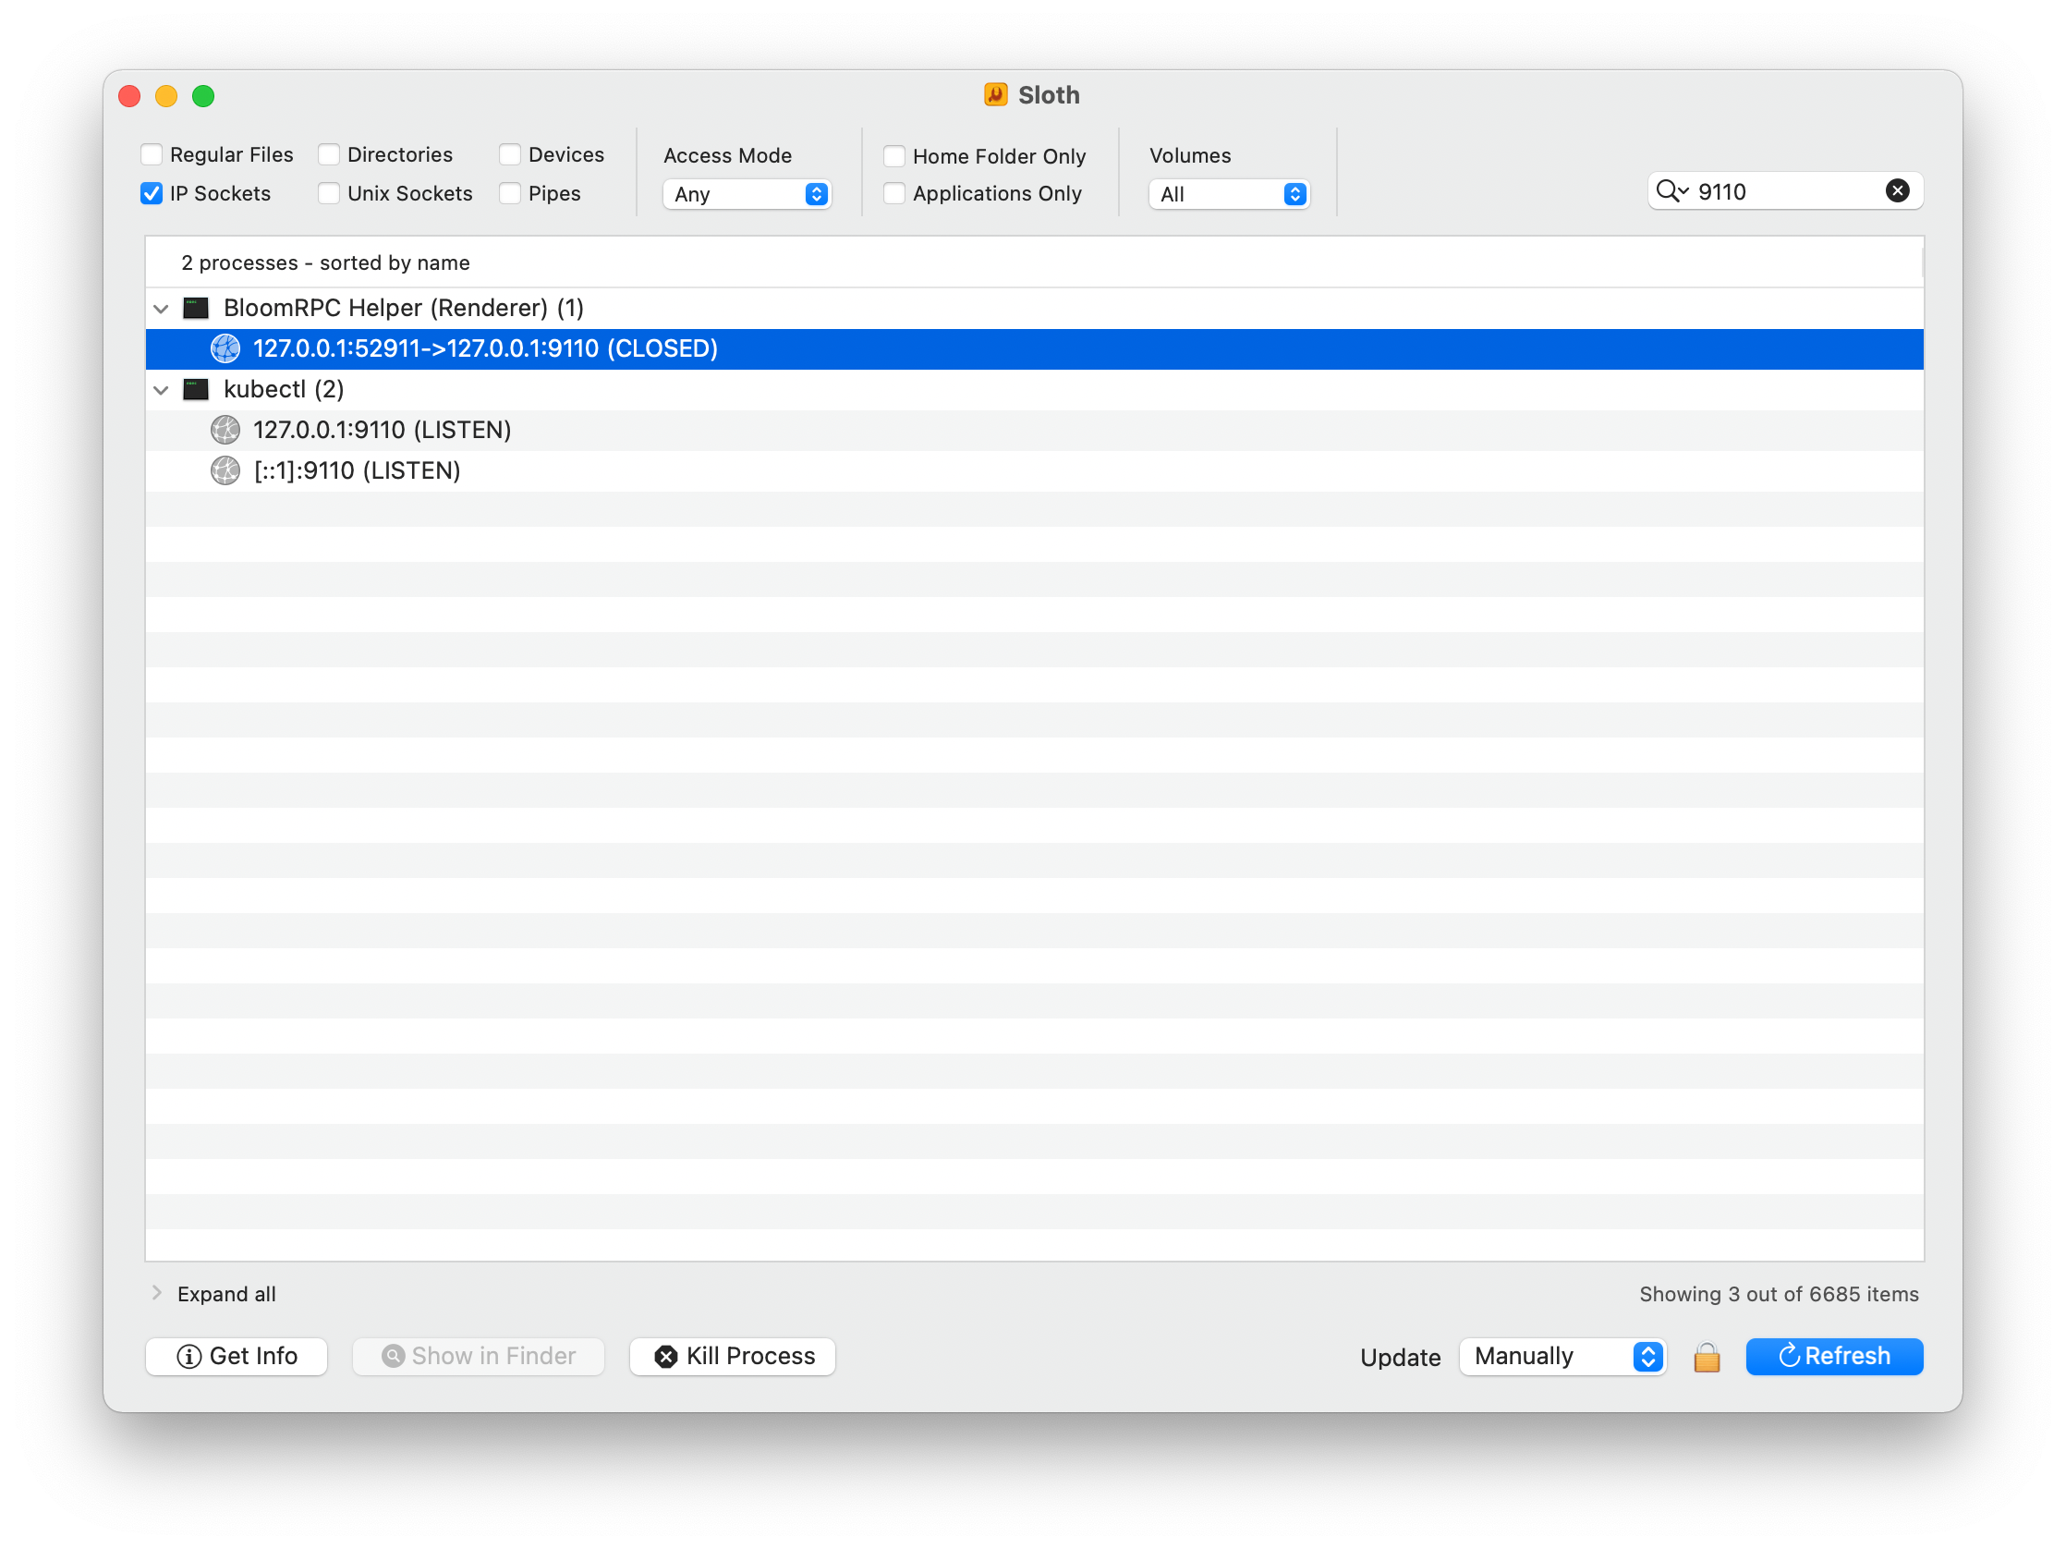
Task: Click the Expand all disclosure arrow
Action: pyautogui.click(x=157, y=1293)
